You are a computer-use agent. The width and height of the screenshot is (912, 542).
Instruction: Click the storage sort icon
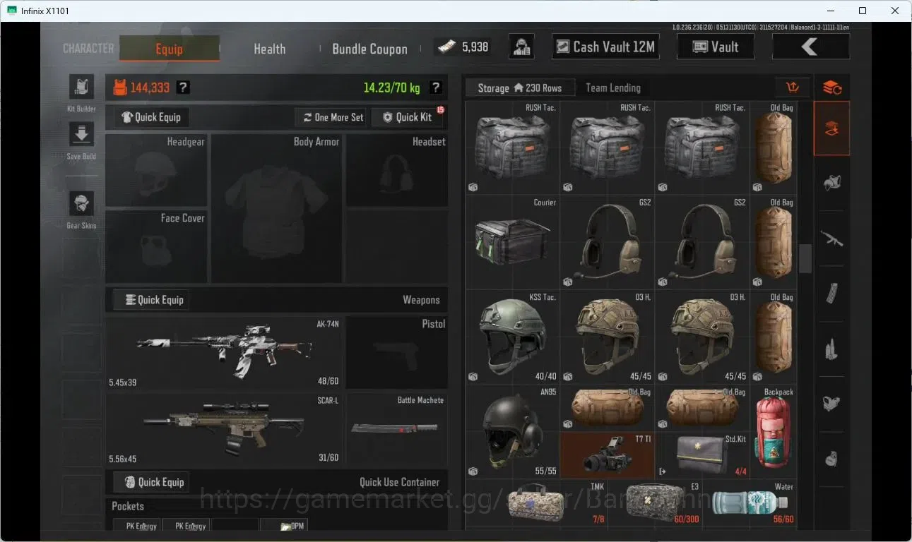click(x=793, y=88)
